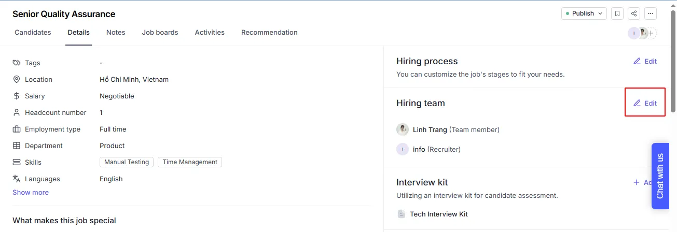
Task: Expand job details with Show more
Action: [31, 192]
